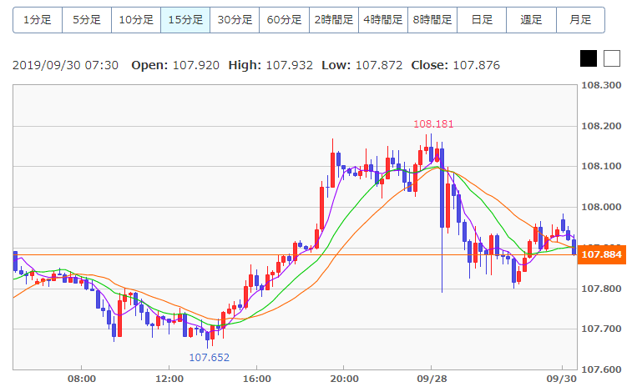Screen dimensions: 637x392
Task: Select the 60分足 interval tab
Action: click(284, 19)
